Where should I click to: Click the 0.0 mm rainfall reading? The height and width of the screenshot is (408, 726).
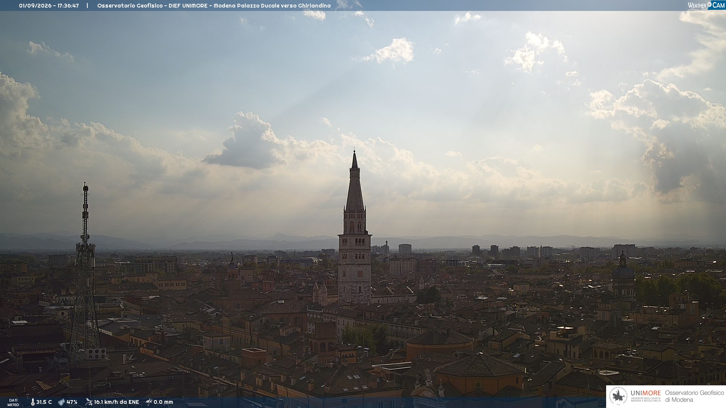(163, 402)
